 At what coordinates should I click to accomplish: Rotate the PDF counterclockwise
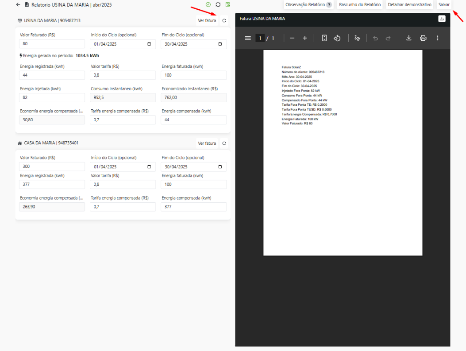(x=337, y=39)
